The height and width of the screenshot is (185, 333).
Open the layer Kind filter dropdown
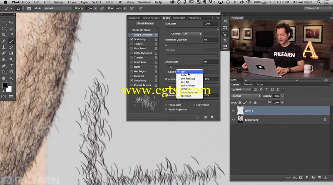241,90
